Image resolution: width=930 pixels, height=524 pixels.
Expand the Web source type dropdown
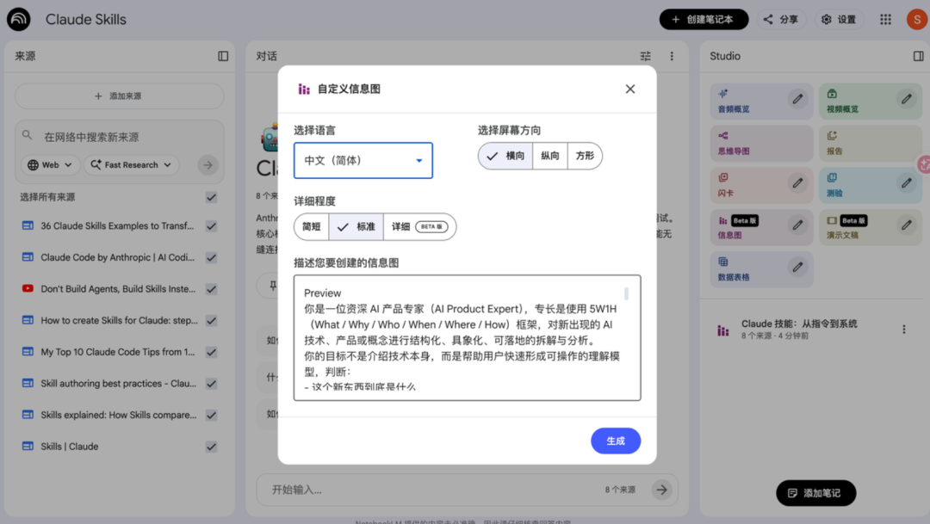(x=51, y=164)
